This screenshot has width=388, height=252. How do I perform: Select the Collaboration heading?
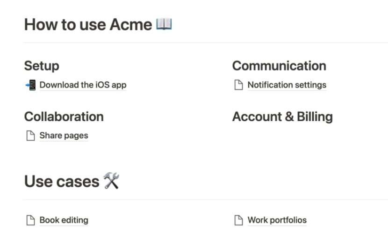(64, 116)
